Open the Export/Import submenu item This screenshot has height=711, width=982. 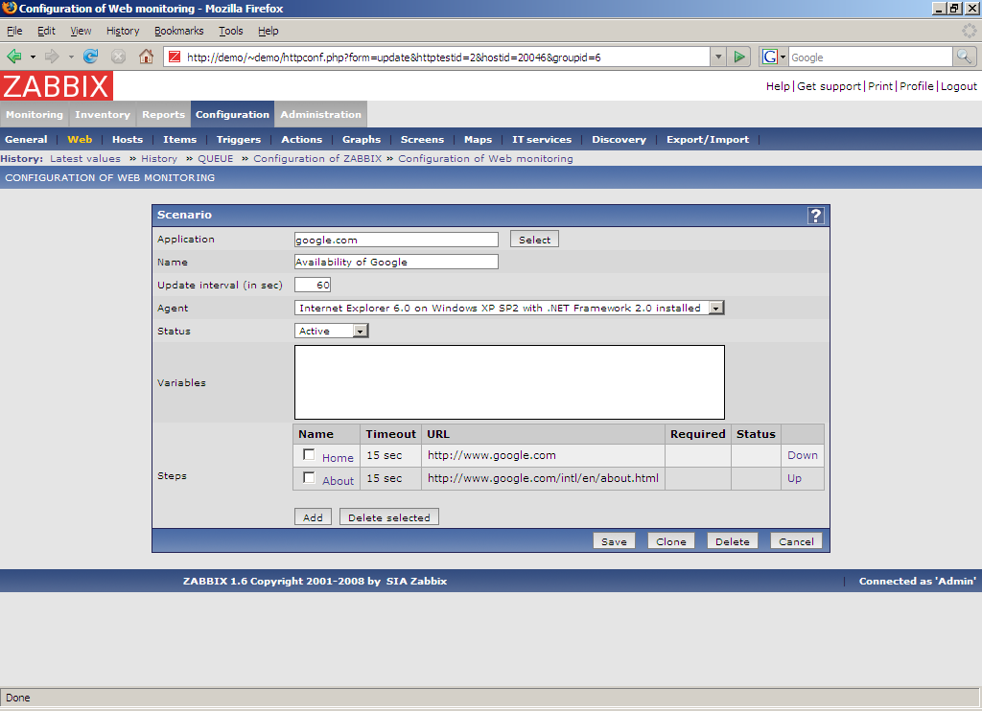pyautogui.click(x=708, y=140)
